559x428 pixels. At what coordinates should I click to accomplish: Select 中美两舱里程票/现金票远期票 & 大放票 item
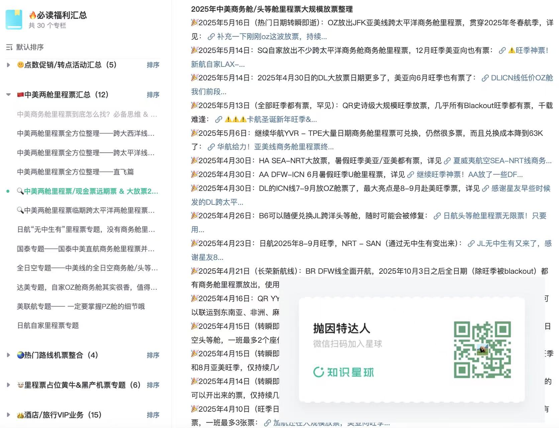tap(88, 191)
